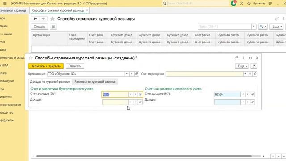Switch to Доходы по курсовой разнице tab

click(50, 82)
